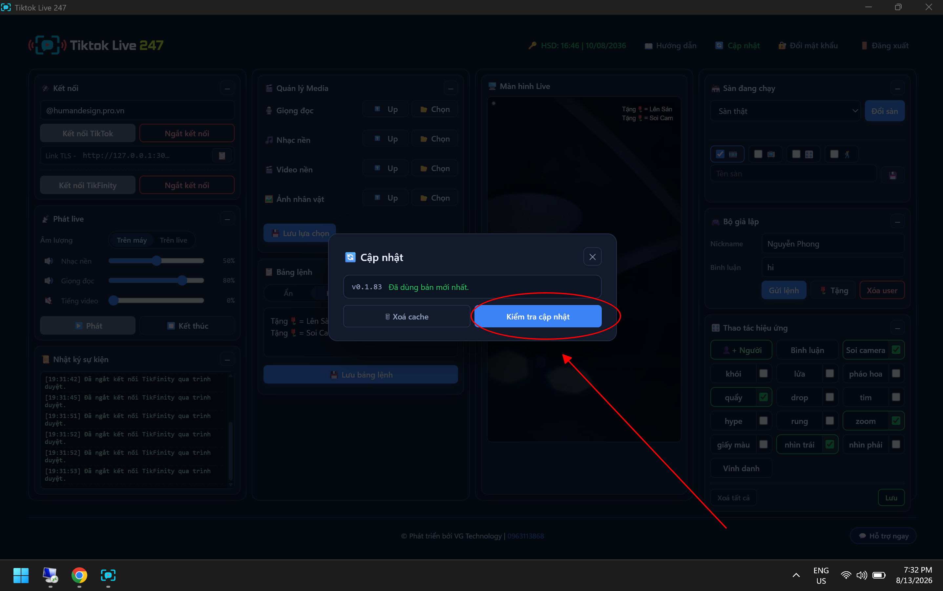Viewport: 943px width, 591px height.
Task: Click the battery icon in system tray
Action: (x=879, y=575)
